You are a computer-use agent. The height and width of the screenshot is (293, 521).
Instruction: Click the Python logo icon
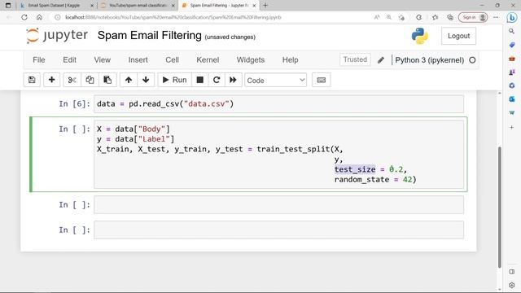420,36
